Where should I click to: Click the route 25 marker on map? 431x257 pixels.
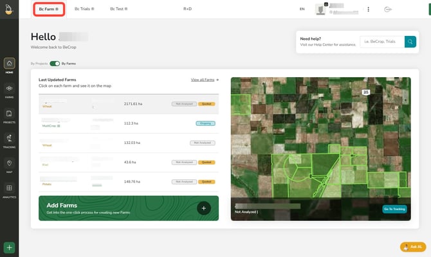pos(366,93)
